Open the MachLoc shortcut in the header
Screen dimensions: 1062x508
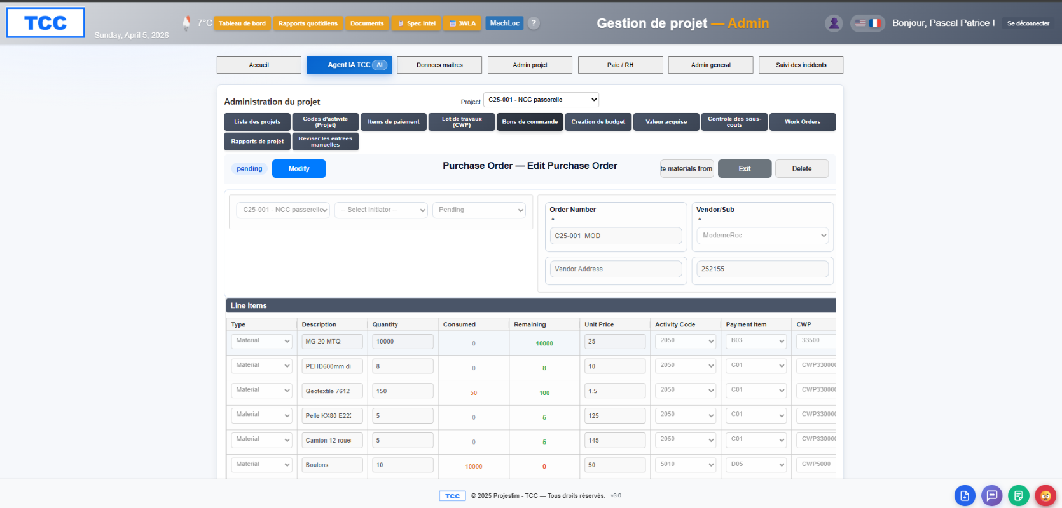[x=504, y=23]
